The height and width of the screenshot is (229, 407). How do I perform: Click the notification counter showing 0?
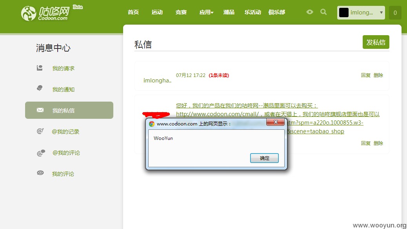(395, 13)
